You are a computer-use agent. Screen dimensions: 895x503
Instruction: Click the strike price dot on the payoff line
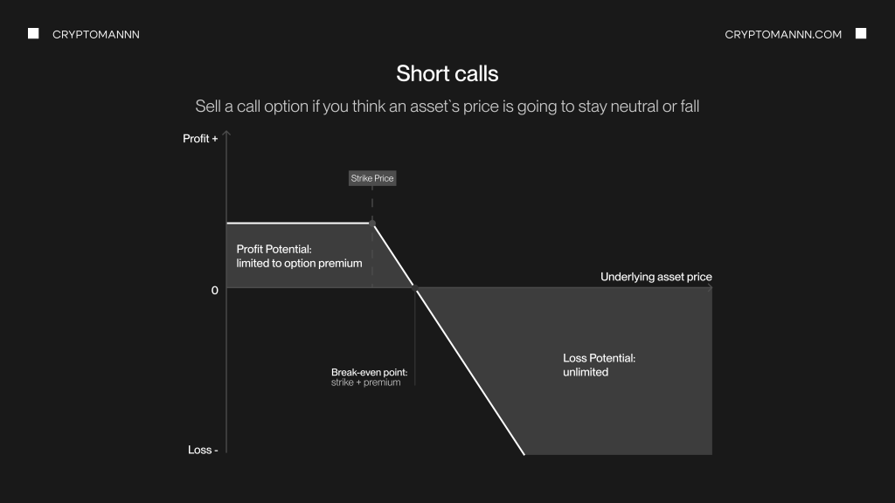(x=373, y=224)
